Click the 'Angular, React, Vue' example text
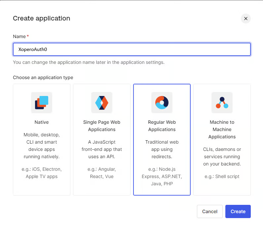 tap(102, 173)
